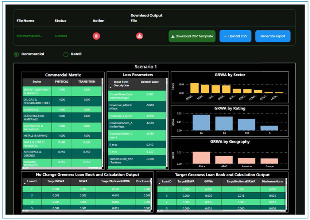Click the Americas bar in GRWA by Geography
Viewport: 310px width, 220px height.
coord(247,161)
